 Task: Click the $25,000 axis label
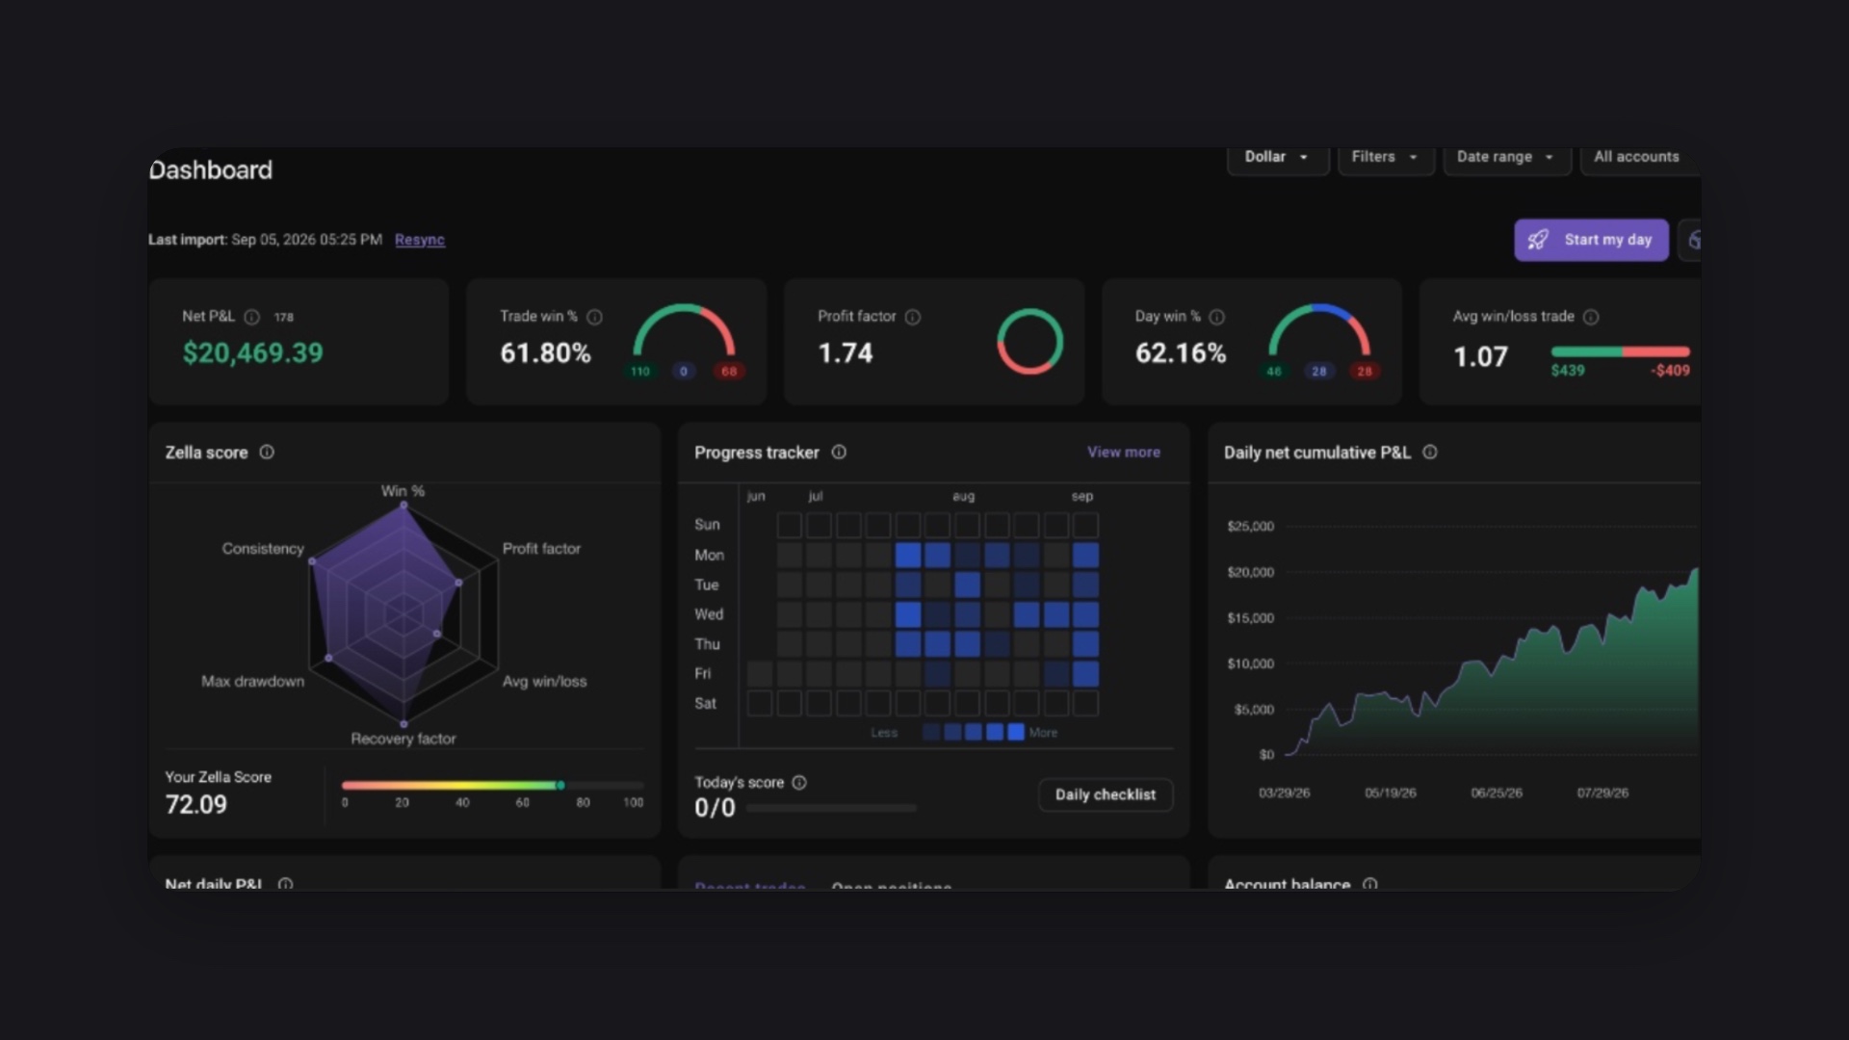1250,526
